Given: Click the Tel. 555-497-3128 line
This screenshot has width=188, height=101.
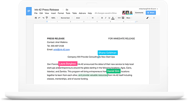Looking at the screenshot, I should tap(55, 46).
